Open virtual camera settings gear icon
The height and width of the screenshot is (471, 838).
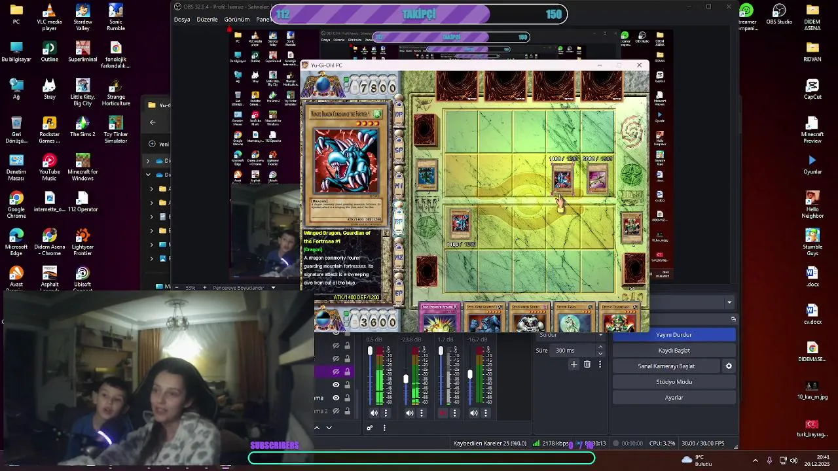[x=729, y=366]
